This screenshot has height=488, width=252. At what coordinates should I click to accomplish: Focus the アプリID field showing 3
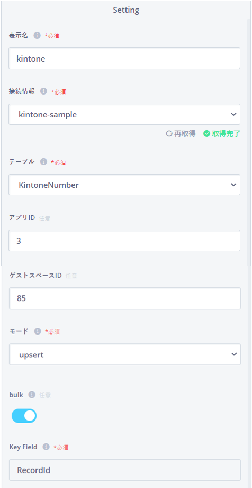(x=124, y=241)
